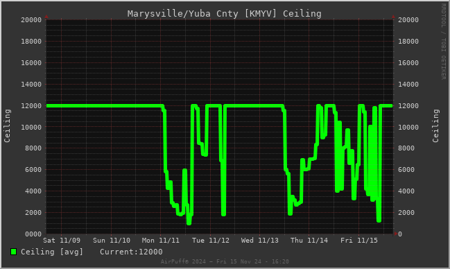Click the Sun 11/10 date label
Image resolution: width=450 pixels, height=269 pixels.
coord(112,241)
